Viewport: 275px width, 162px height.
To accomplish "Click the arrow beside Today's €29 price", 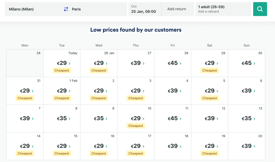I will pyautogui.click(x=70, y=63).
